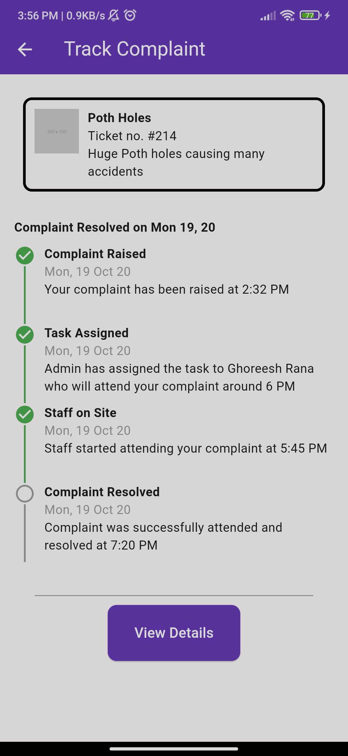The width and height of the screenshot is (348, 756).
Task: Tap the bottom home gesture bar
Action: pos(174,749)
